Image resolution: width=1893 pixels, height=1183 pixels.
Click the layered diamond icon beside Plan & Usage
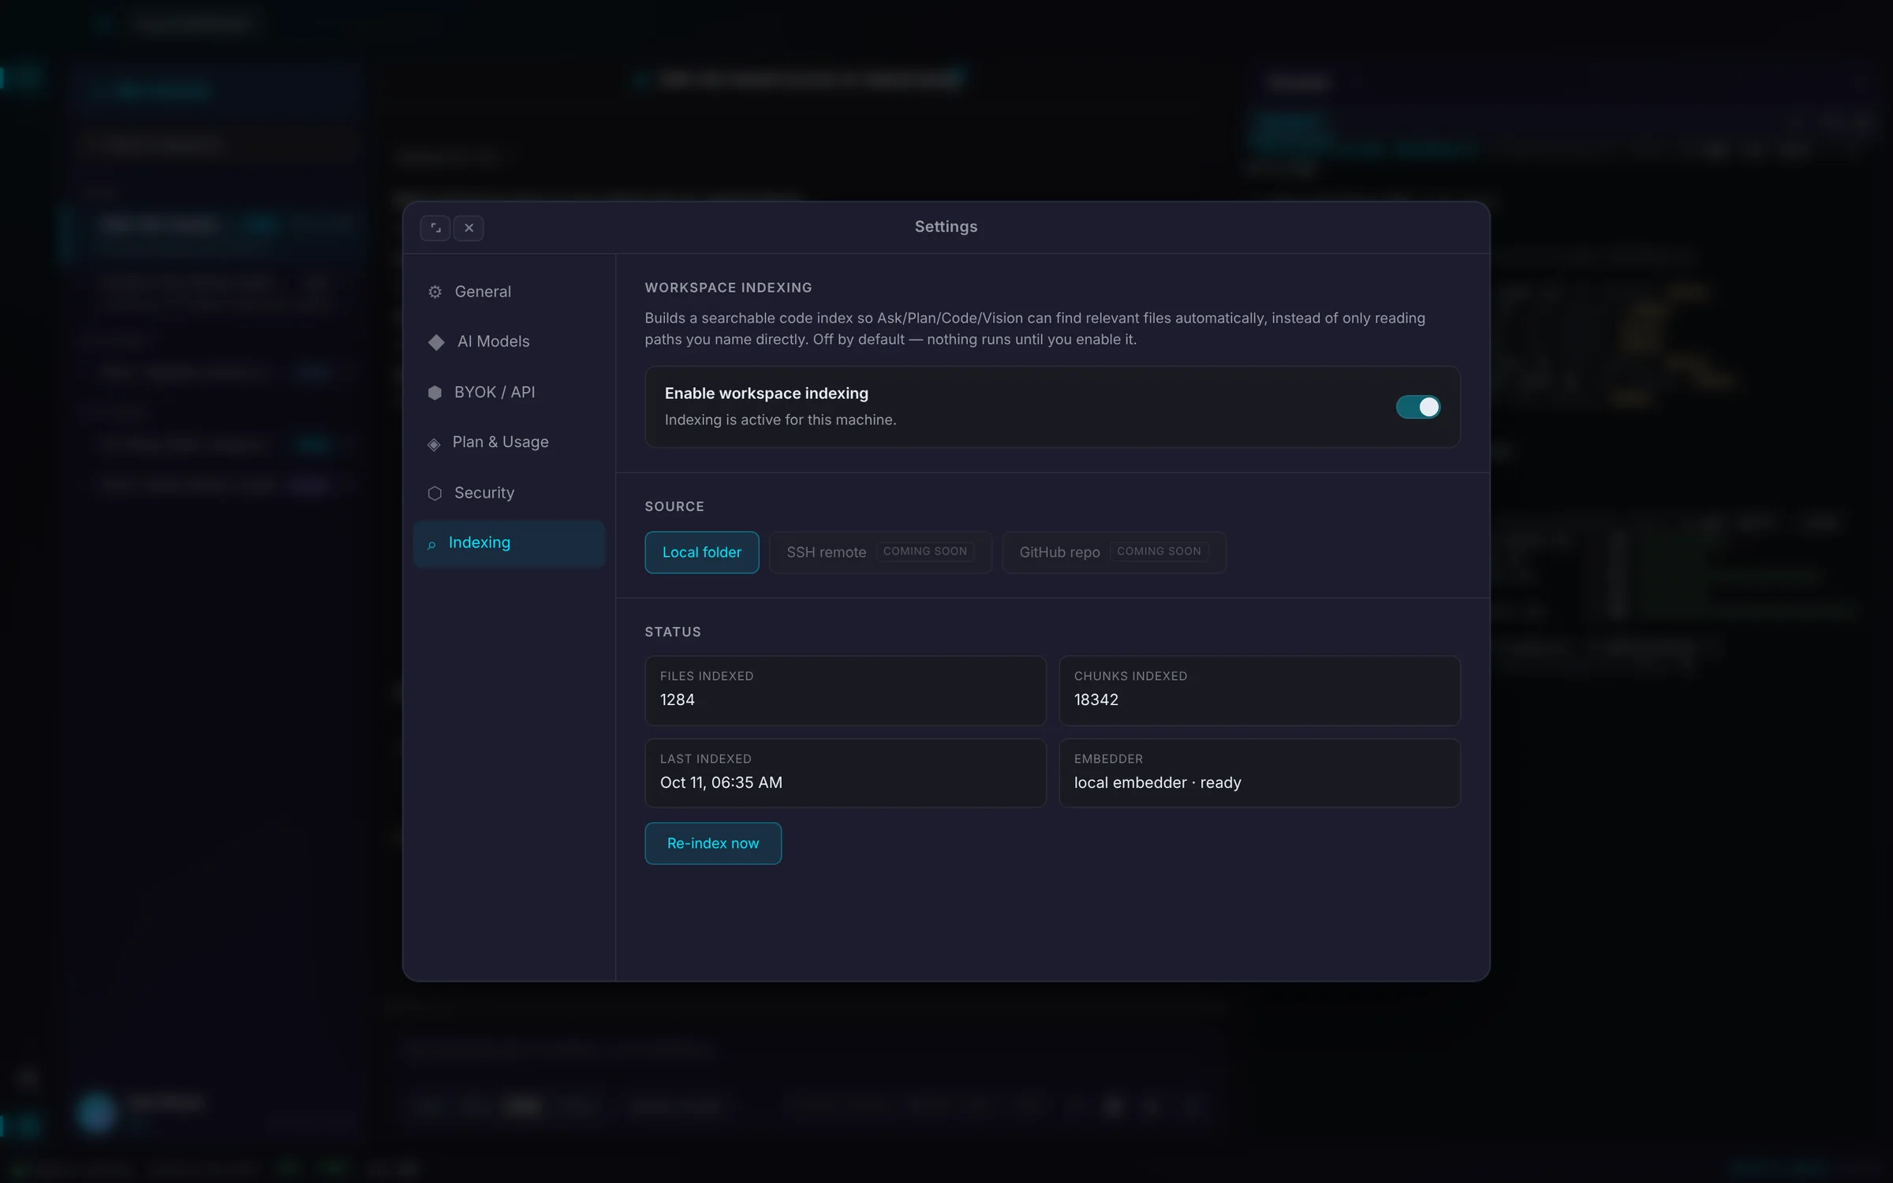click(434, 444)
